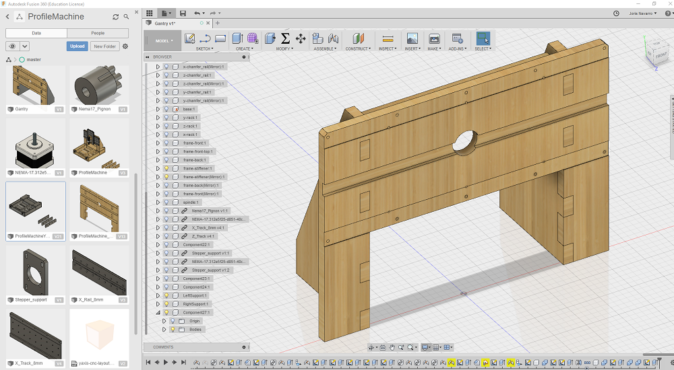Click the Create Sketch tool icon

click(x=189, y=38)
